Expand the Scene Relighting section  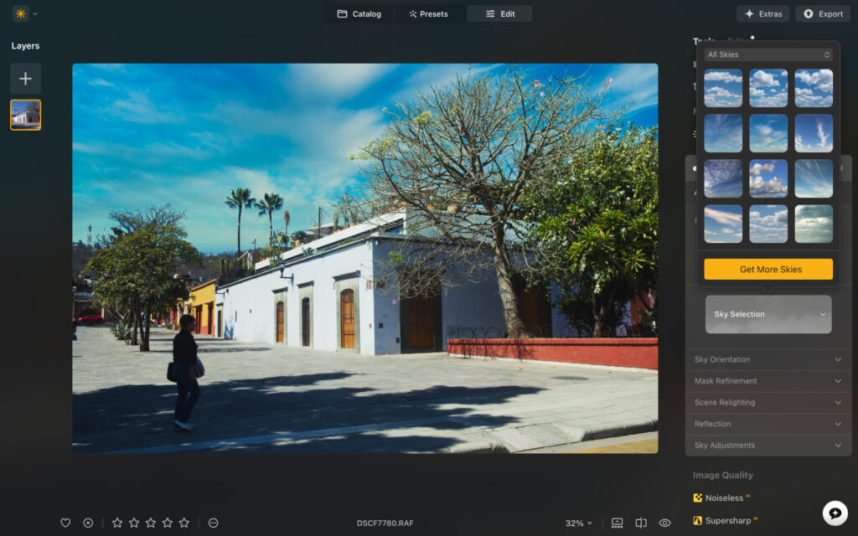click(767, 402)
